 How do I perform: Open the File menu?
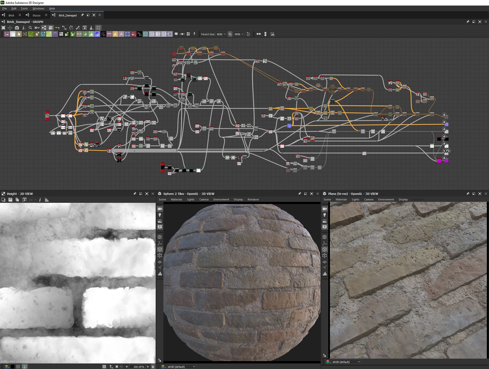point(5,8)
